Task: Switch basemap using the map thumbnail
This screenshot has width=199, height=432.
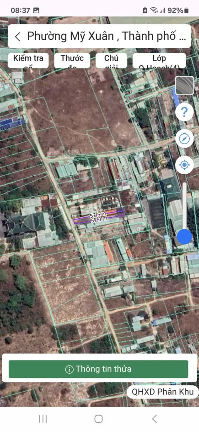Action: click(184, 85)
